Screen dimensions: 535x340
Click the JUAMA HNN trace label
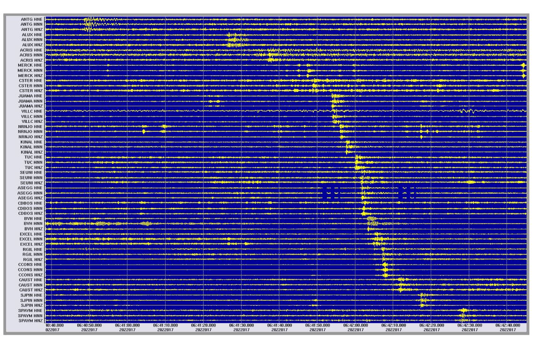[31, 101]
